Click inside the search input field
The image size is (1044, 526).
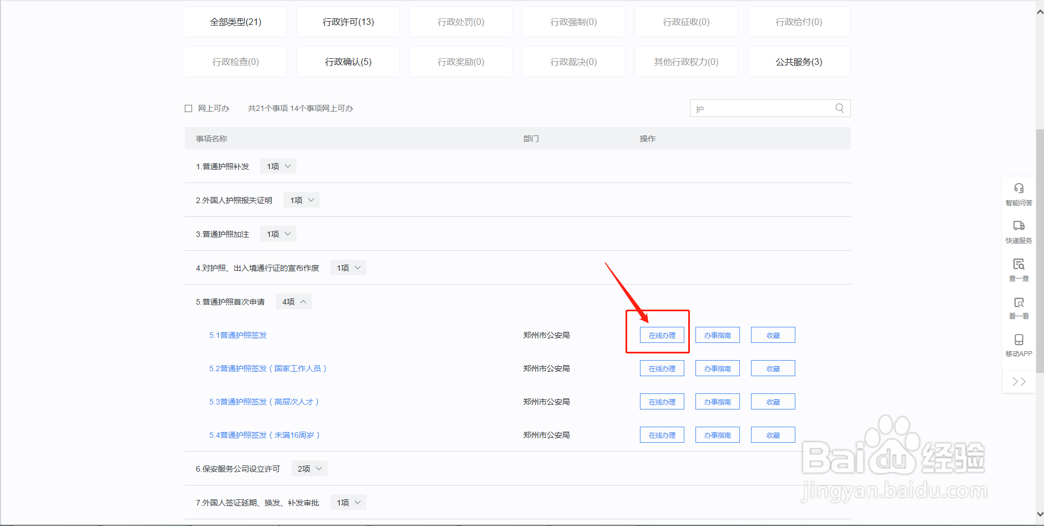[x=760, y=108]
